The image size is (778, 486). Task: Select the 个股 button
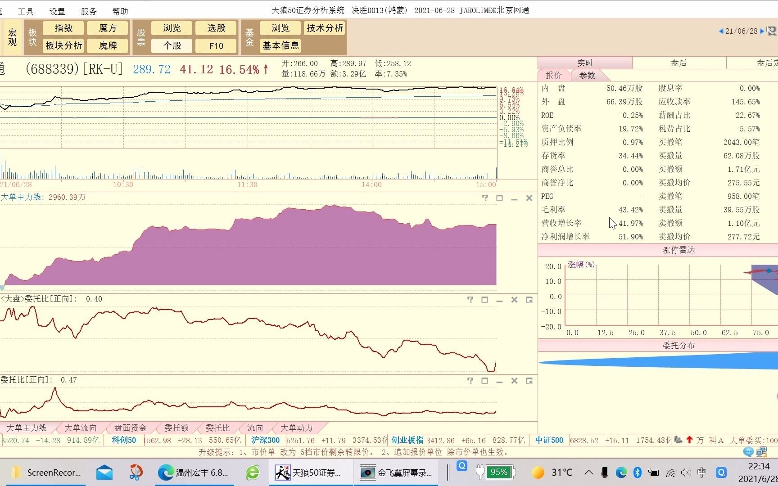172,45
